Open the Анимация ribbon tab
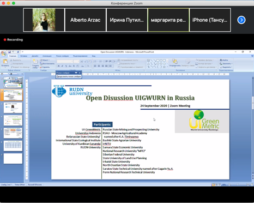 (47, 56)
